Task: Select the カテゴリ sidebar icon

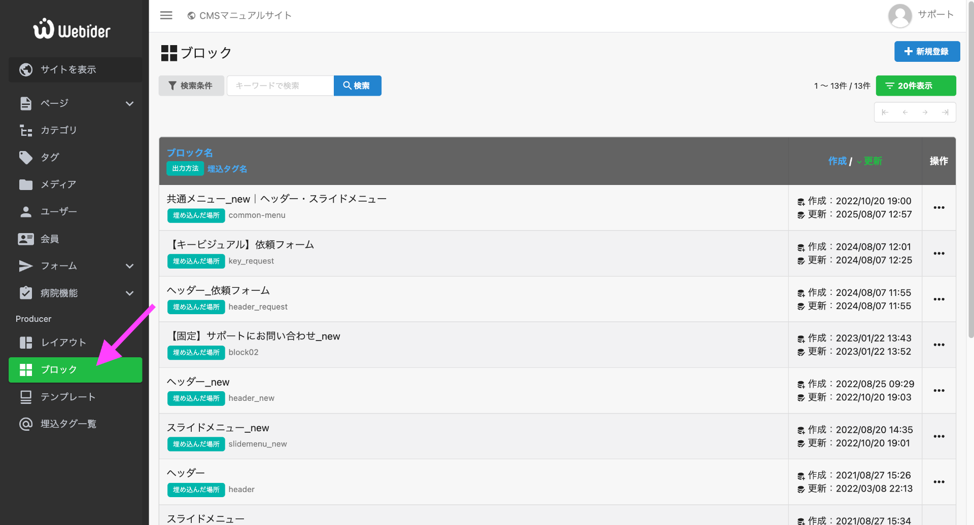Action: tap(26, 130)
